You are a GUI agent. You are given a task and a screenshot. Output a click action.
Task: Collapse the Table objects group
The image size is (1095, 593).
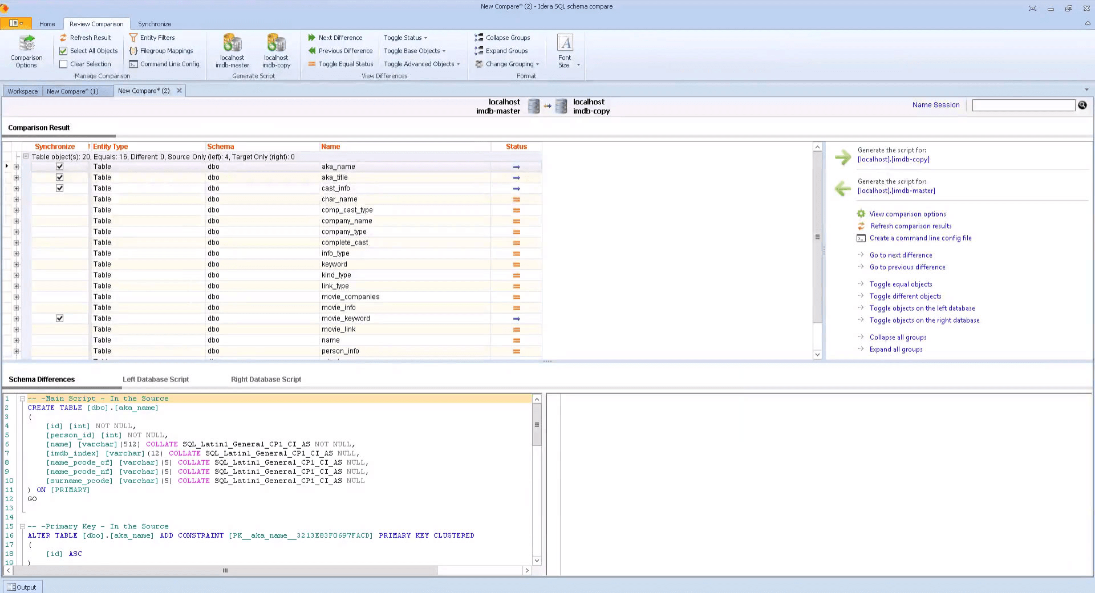(x=25, y=156)
